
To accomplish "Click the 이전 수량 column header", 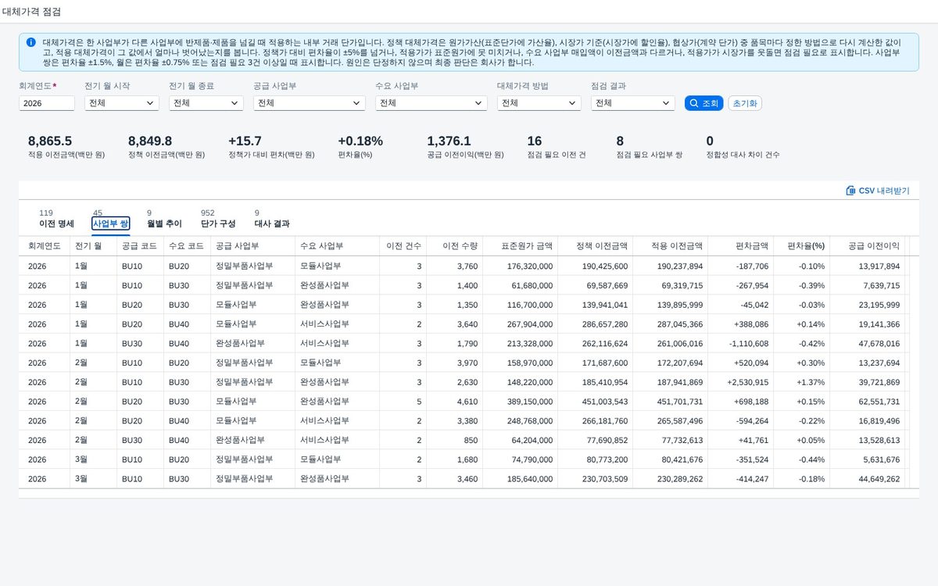I will [x=455, y=245].
